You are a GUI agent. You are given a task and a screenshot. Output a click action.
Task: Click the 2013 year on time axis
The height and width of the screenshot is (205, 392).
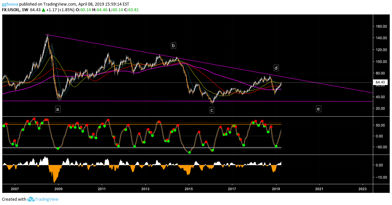point(145,189)
